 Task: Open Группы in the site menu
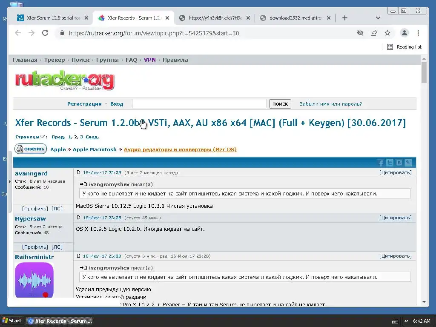click(x=107, y=60)
